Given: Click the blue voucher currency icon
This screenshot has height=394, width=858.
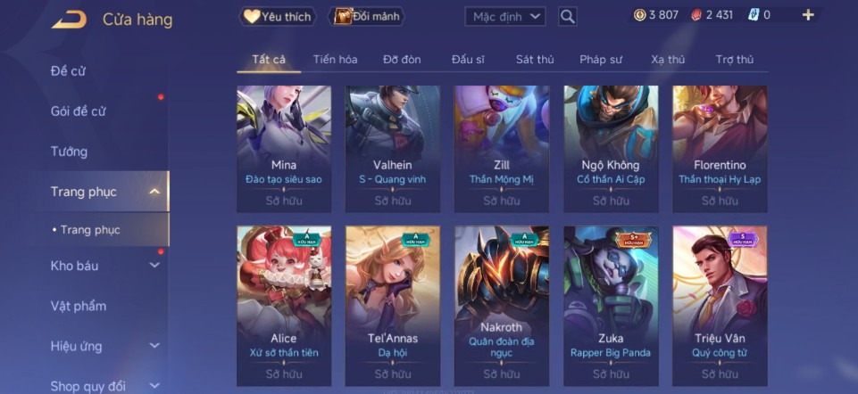Looking at the screenshot, I should (x=754, y=15).
